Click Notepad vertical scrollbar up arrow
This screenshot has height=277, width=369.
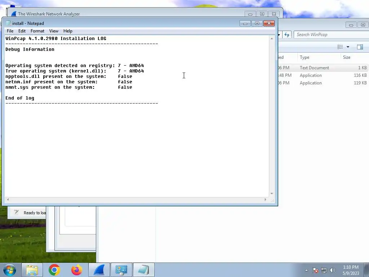tap(272, 38)
